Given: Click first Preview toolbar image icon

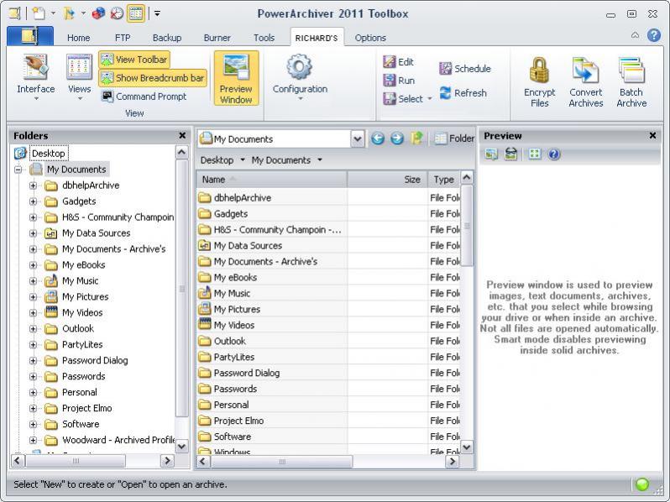Looking at the screenshot, I should 491,154.
